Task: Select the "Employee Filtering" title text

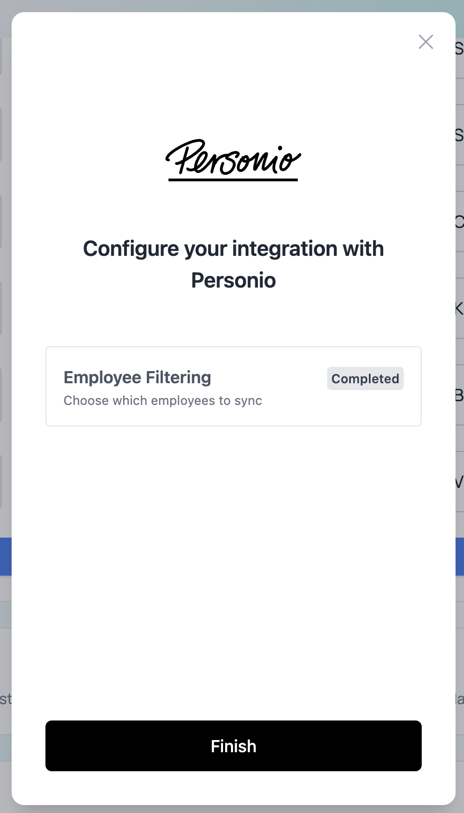Action: [137, 377]
